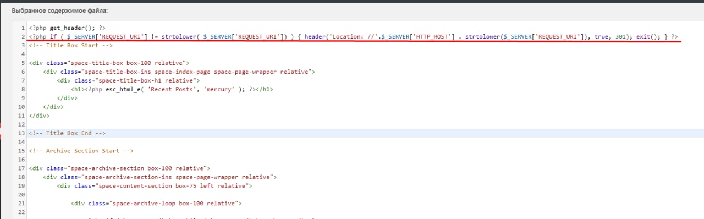Click the '<!-- Title Box End -->' comment

pyautogui.click(x=67, y=133)
